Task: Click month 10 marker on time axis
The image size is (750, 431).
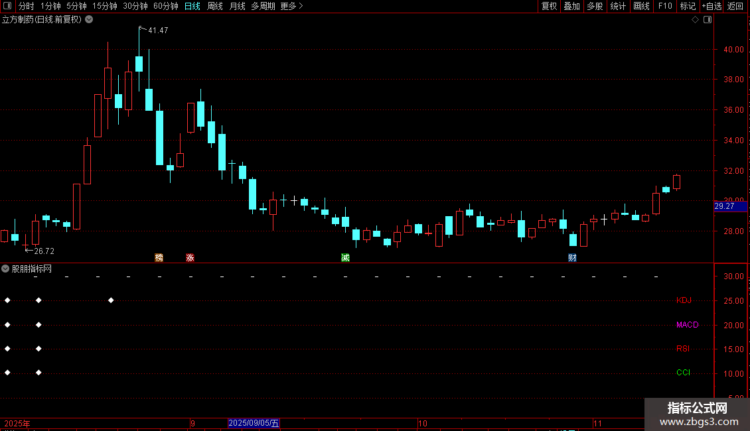Action: coord(422,423)
